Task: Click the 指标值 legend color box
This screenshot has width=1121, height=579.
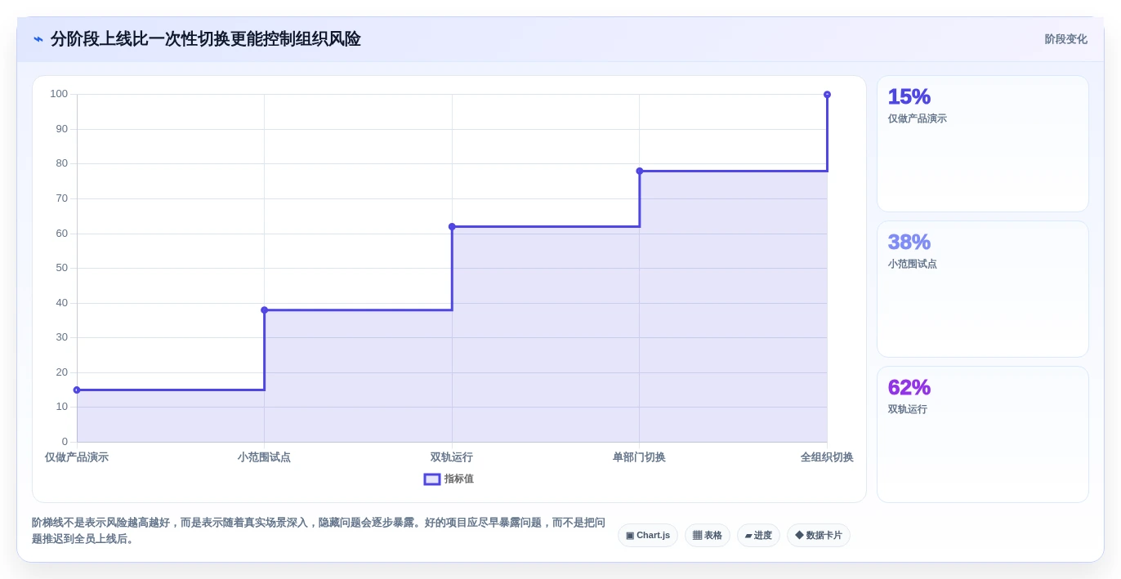Action: click(432, 479)
